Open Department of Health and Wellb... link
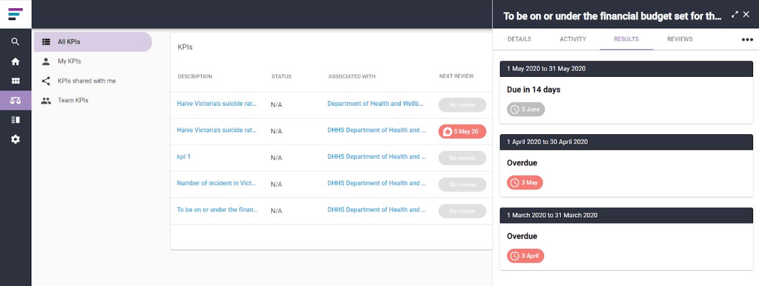Image resolution: width=759 pixels, height=286 pixels. (x=375, y=103)
